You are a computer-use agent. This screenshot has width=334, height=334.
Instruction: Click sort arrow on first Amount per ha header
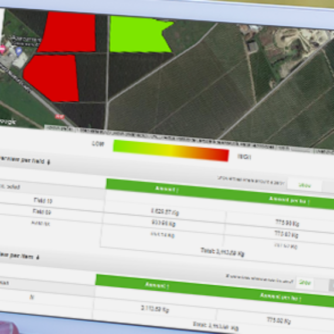309,202
